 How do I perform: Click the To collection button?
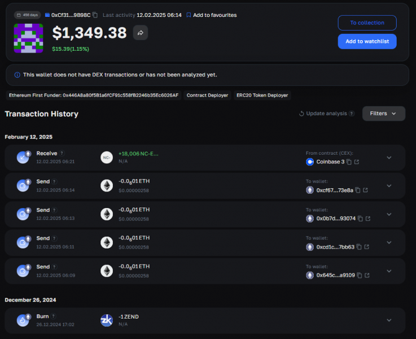pyautogui.click(x=367, y=23)
